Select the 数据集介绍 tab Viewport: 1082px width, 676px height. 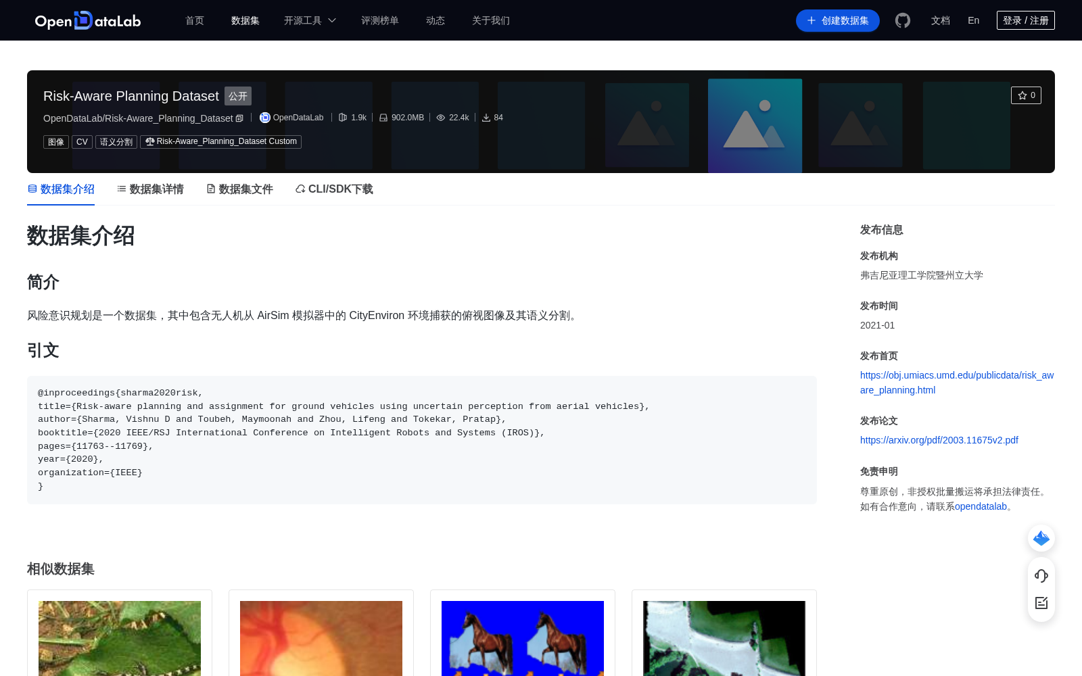click(x=61, y=189)
